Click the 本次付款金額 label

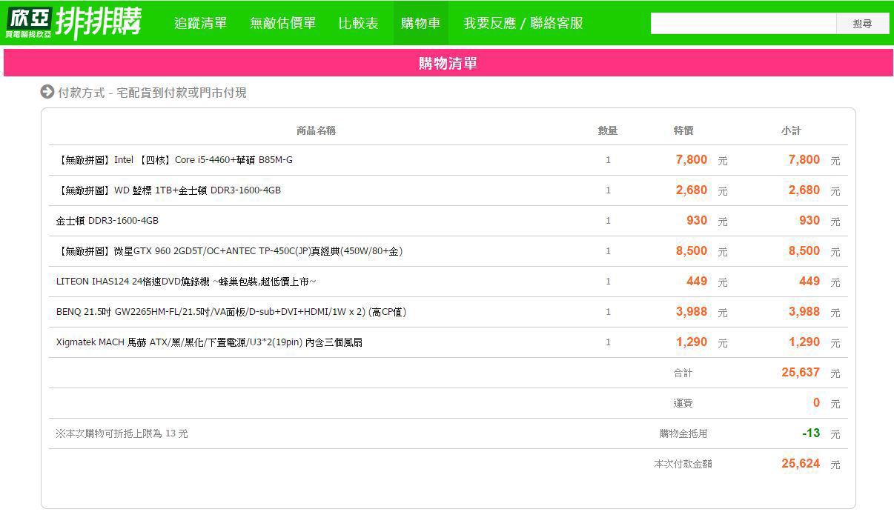click(683, 465)
